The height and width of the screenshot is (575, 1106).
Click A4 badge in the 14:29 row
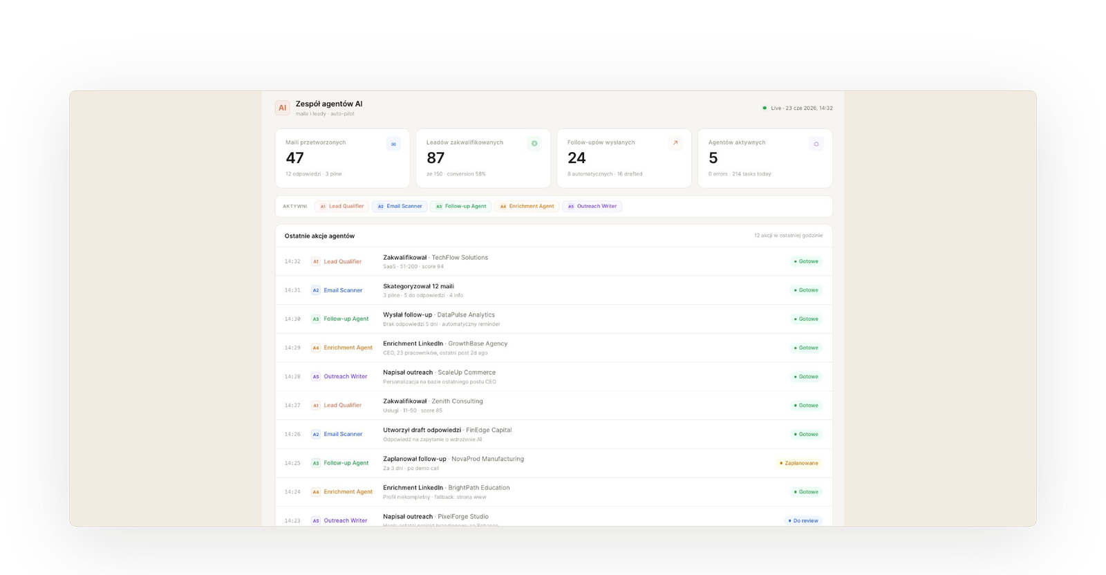pos(316,348)
